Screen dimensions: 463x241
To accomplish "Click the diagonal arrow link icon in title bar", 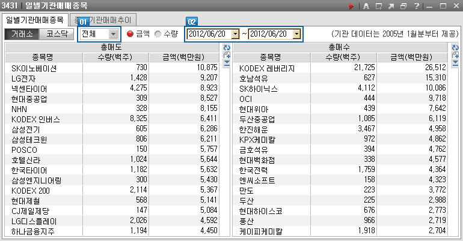I will (391, 6).
